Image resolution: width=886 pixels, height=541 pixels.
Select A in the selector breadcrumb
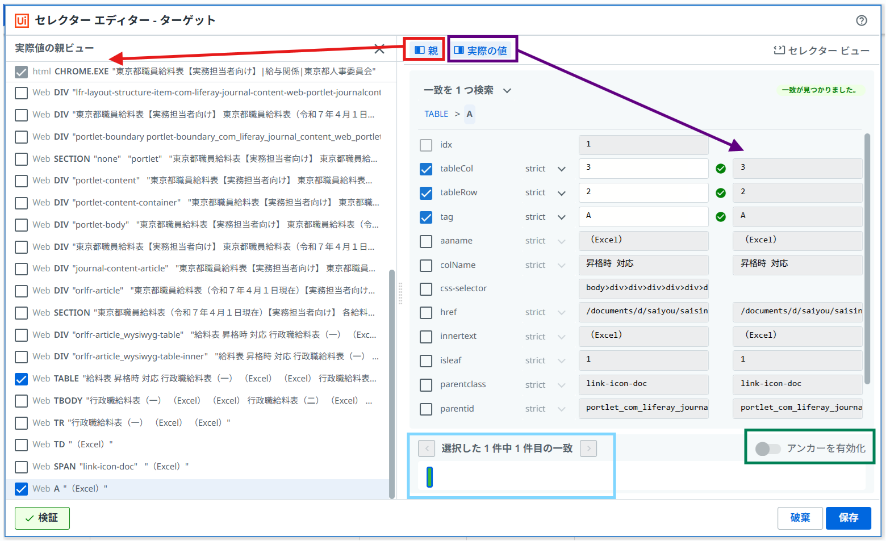[470, 114]
